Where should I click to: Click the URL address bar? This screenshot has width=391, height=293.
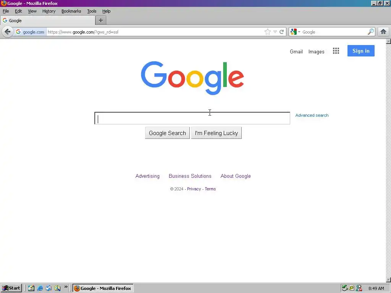tap(155, 32)
